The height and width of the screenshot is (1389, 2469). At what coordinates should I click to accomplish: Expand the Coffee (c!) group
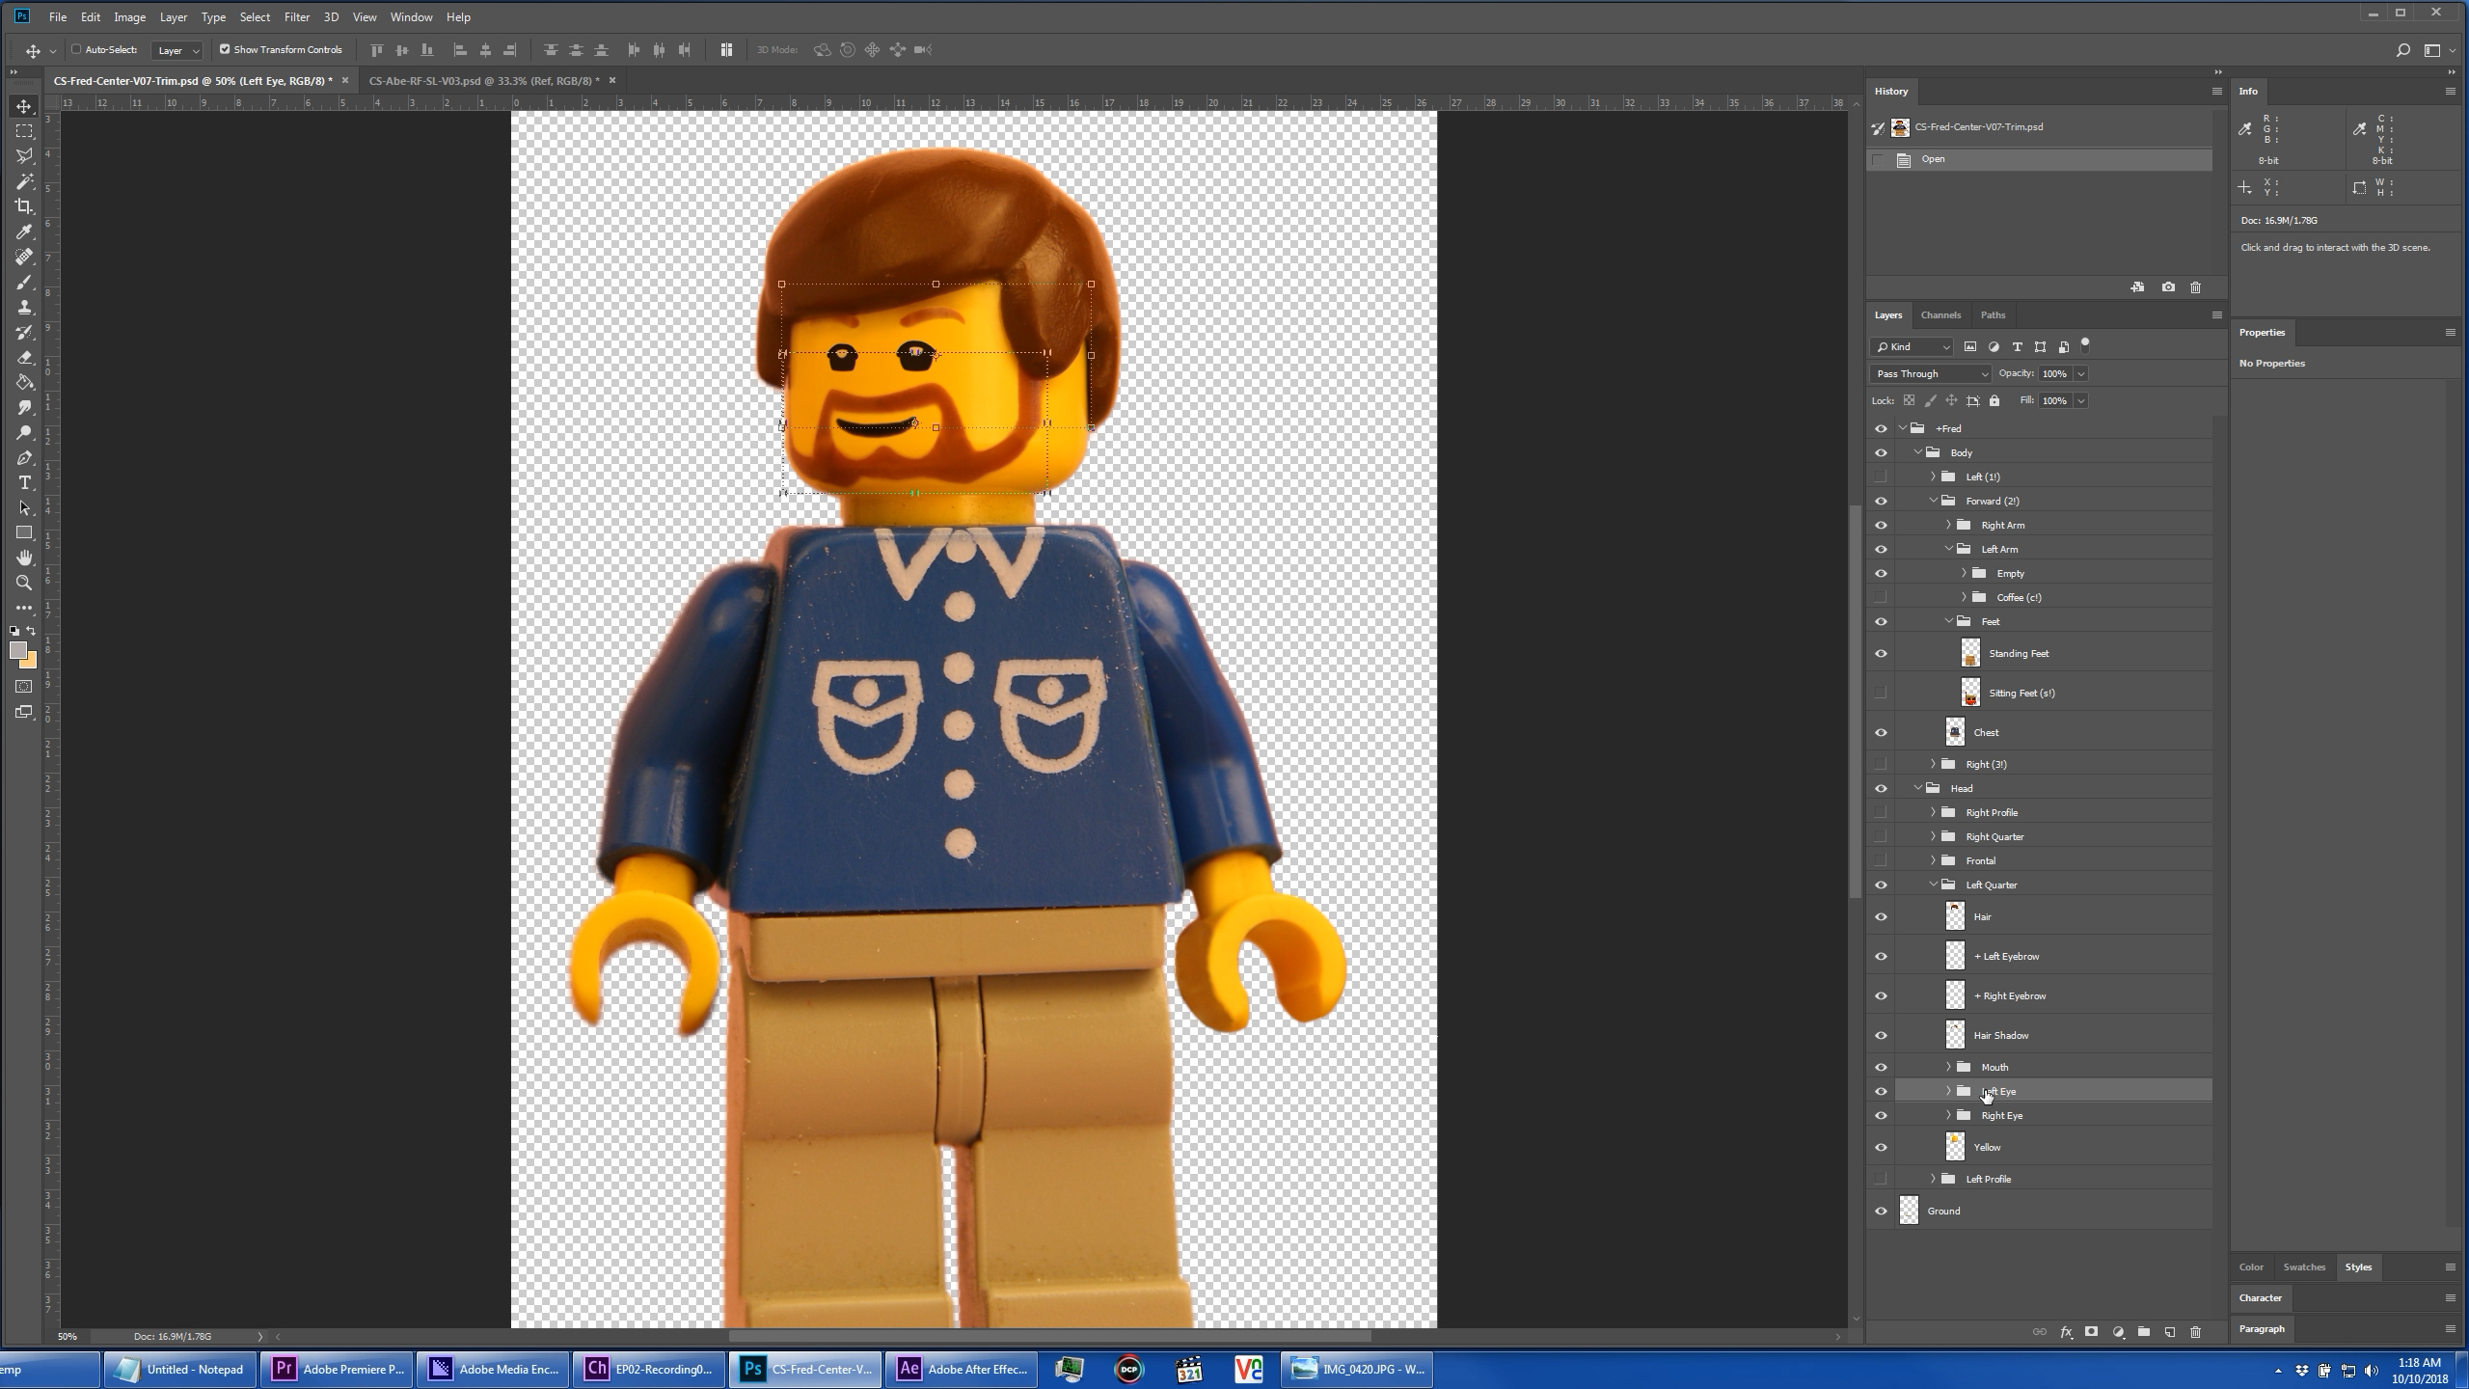click(1964, 598)
